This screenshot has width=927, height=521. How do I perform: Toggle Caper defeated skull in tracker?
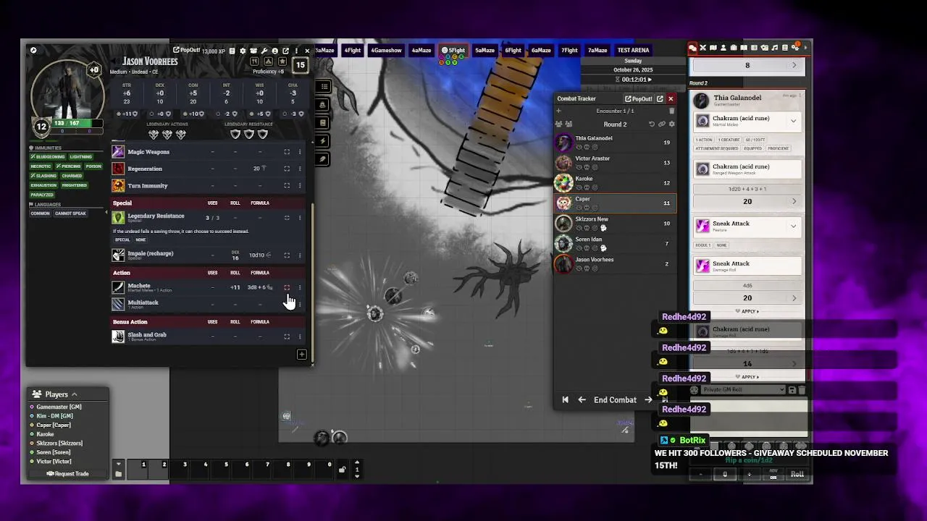(587, 208)
